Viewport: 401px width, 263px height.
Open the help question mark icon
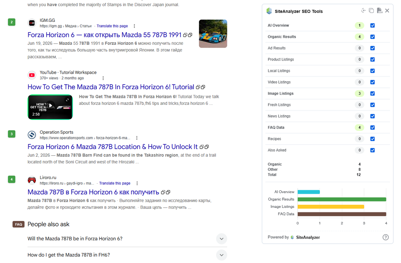coord(385,237)
